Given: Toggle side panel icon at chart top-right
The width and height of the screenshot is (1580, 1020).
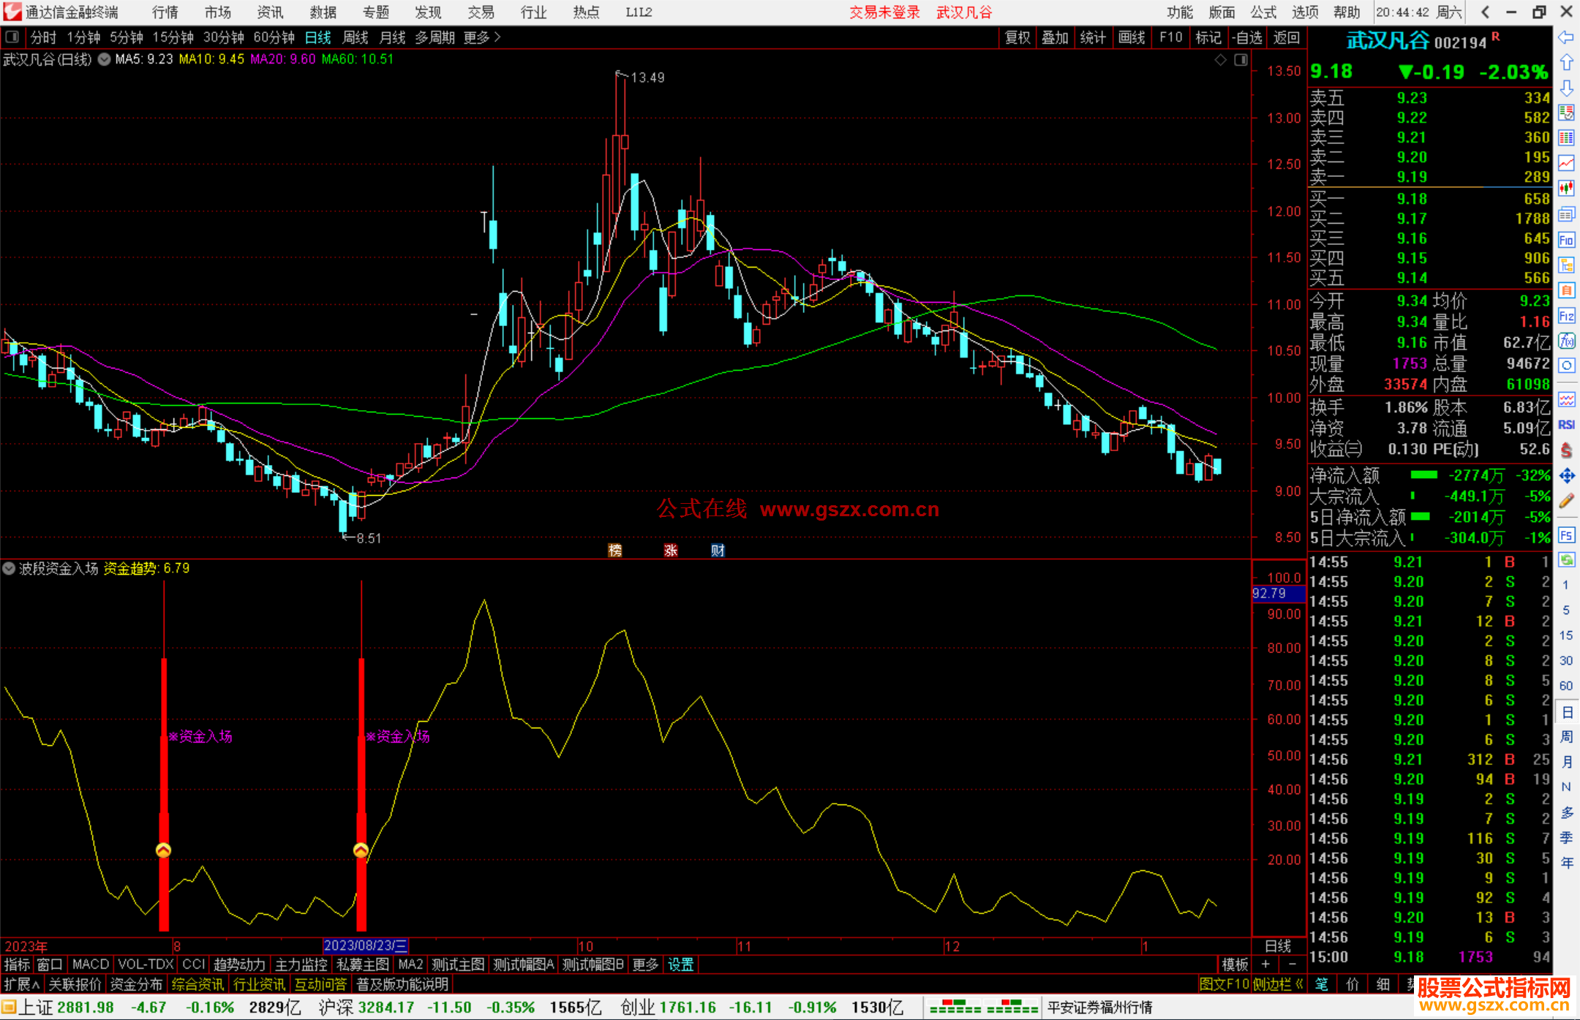Looking at the screenshot, I should click(1241, 60).
